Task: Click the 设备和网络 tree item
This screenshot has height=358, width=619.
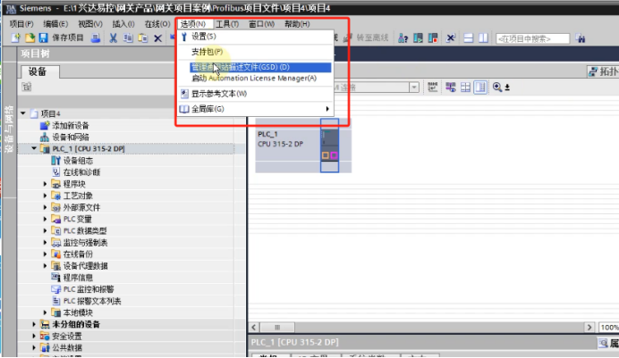Action: (x=71, y=137)
